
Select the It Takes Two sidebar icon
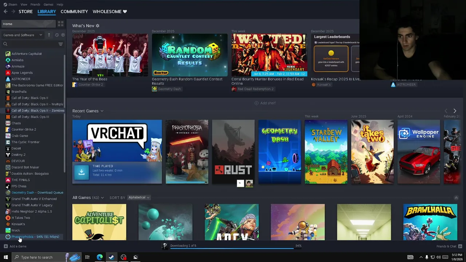pos(8,218)
